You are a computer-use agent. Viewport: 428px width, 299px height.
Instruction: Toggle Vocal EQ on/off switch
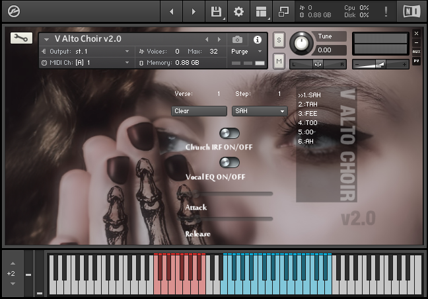229,163
